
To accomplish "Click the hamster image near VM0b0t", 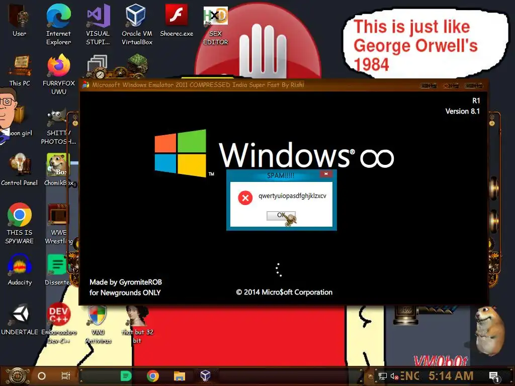I will pyautogui.click(x=489, y=331).
